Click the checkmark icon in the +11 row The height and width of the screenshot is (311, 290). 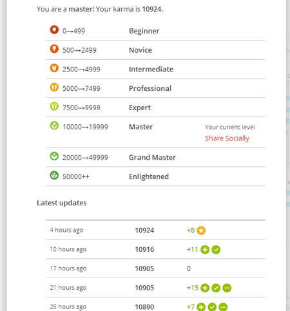[216, 250]
